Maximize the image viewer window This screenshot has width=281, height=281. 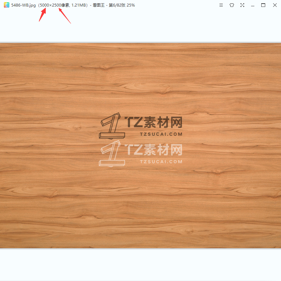pyautogui.click(x=263, y=5)
